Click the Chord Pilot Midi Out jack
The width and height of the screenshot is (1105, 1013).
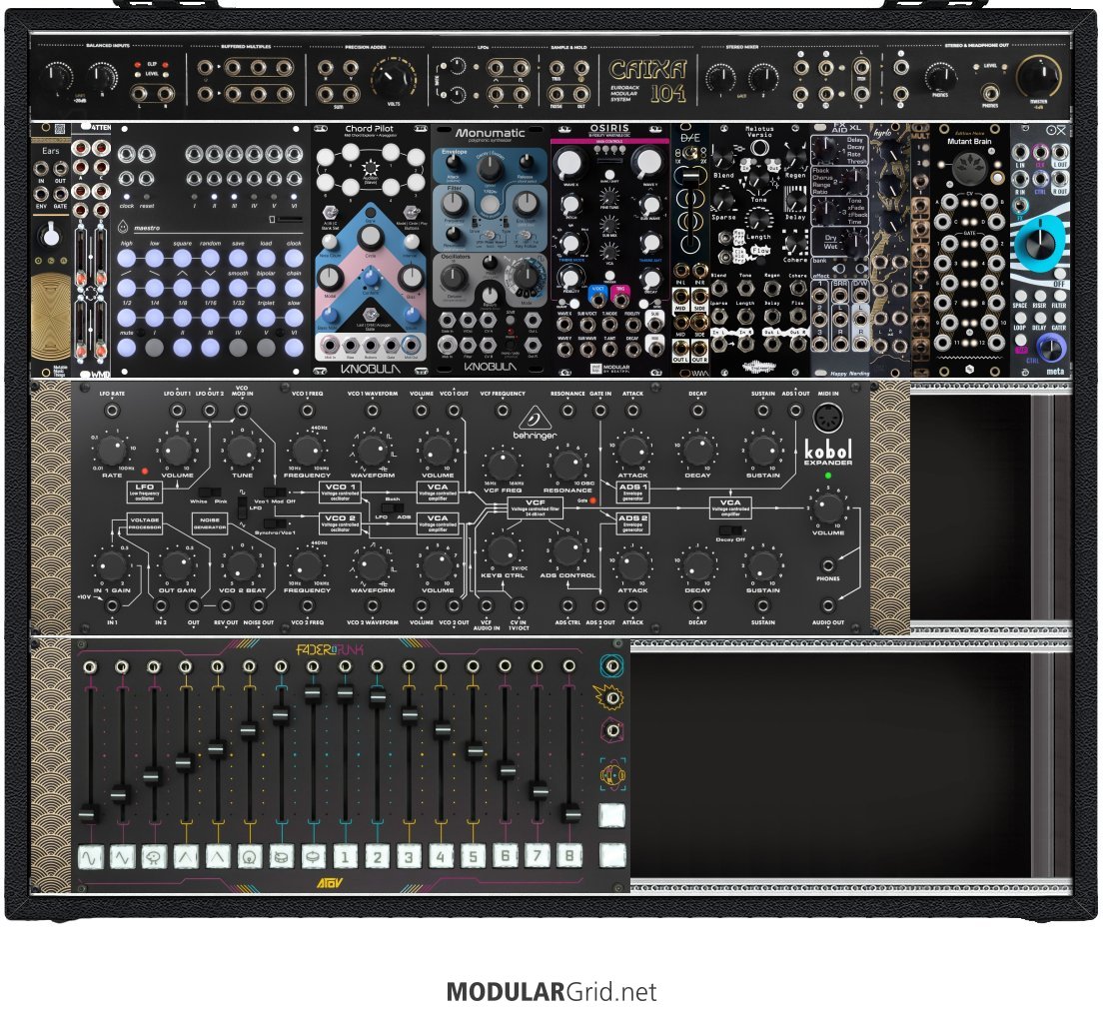pos(411,346)
